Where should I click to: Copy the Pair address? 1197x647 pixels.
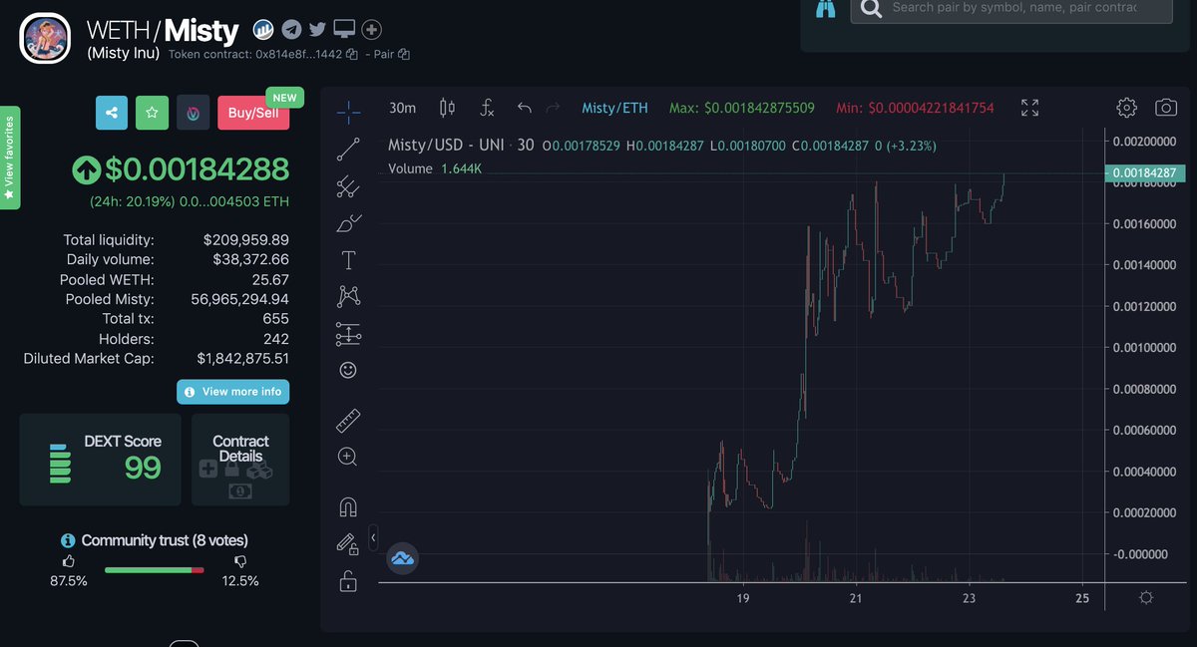pos(404,54)
